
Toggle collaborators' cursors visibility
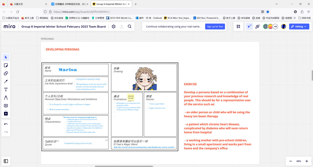coord(249,27)
